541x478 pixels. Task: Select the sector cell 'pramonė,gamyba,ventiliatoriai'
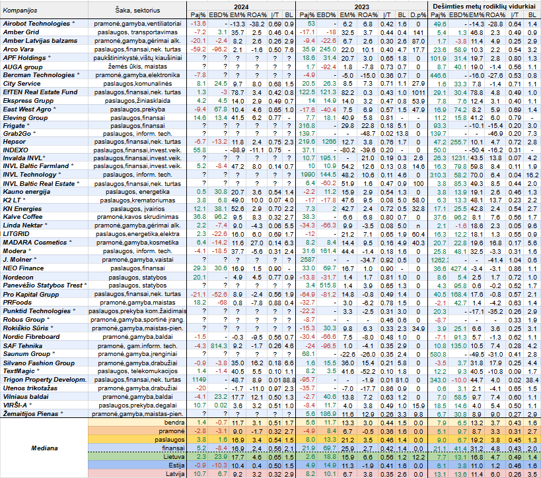pyautogui.click(x=137, y=24)
